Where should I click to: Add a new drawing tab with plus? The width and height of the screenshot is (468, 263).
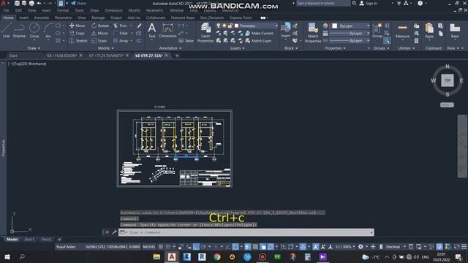pos(177,56)
